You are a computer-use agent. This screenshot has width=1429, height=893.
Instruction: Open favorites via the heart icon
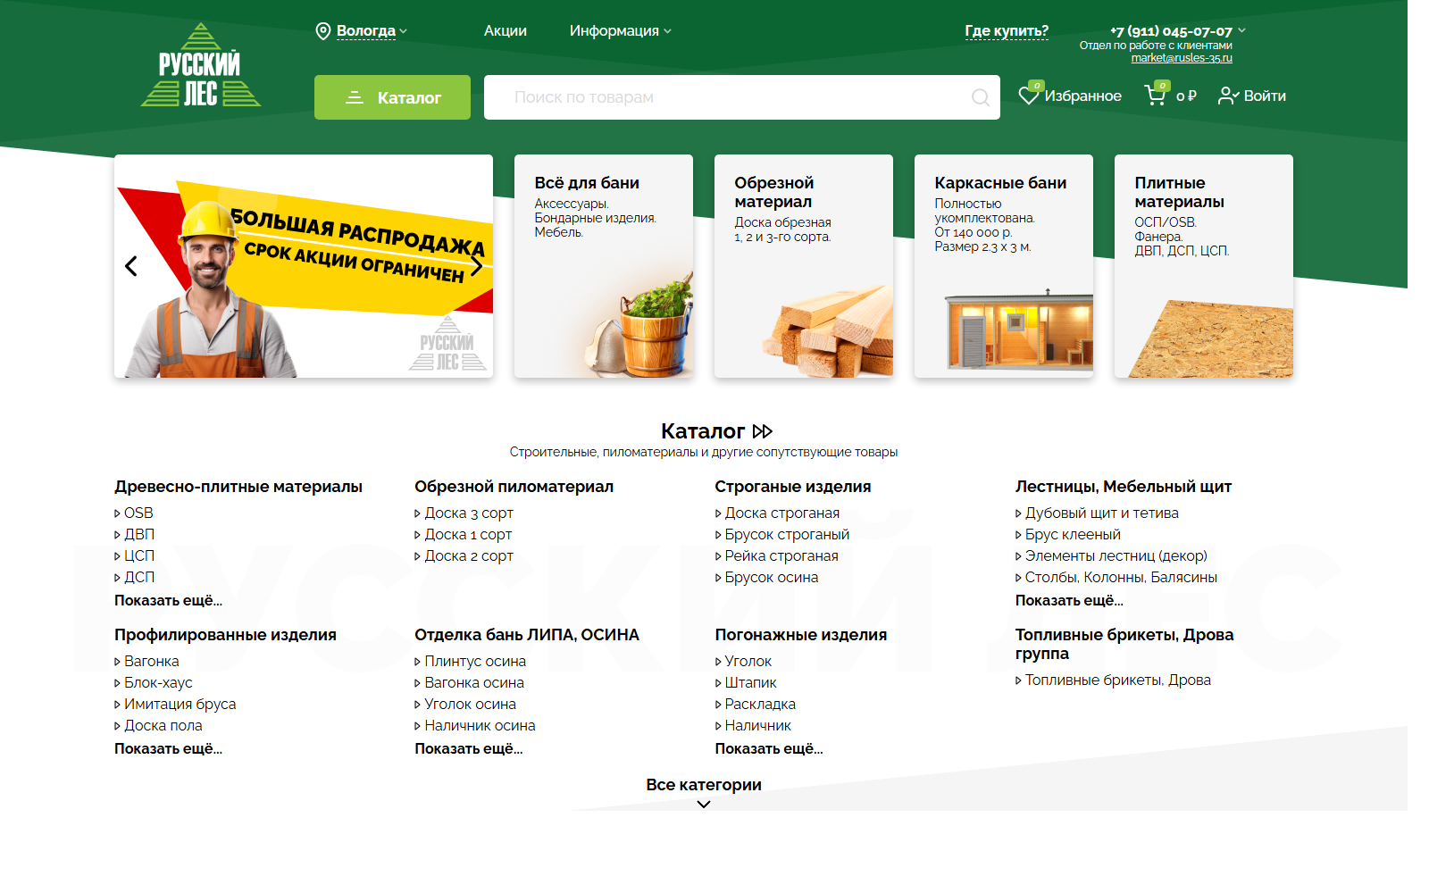tap(1029, 95)
